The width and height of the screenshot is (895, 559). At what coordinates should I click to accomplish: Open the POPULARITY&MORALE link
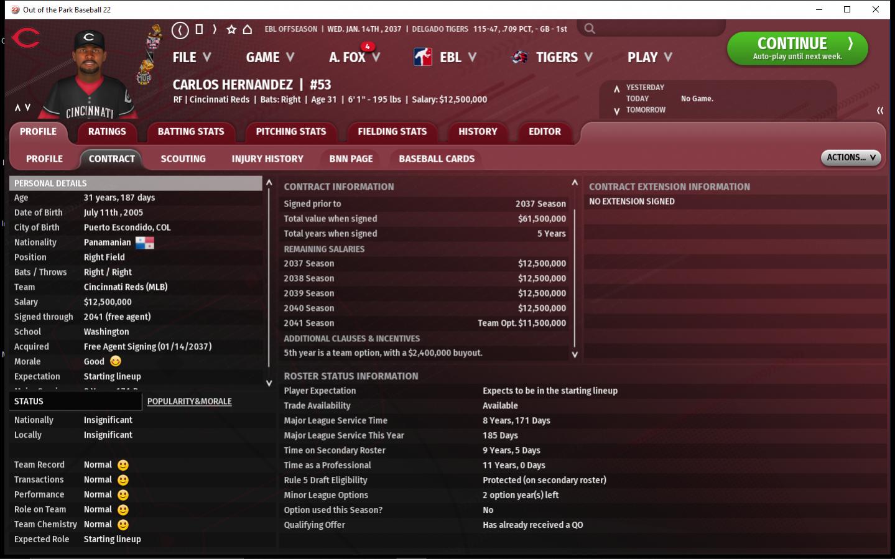point(189,402)
